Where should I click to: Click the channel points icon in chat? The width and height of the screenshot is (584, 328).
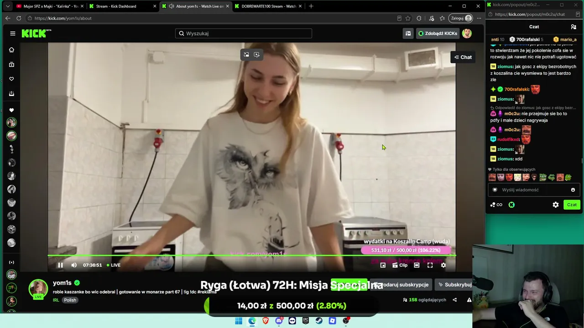click(x=496, y=205)
